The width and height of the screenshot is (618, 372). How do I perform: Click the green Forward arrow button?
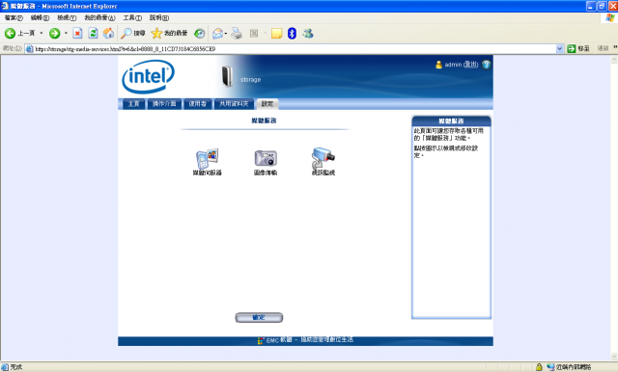(54, 34)
